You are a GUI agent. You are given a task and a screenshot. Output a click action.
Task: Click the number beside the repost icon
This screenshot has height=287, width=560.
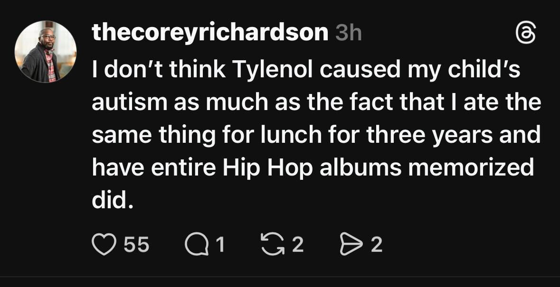[297, 245]
